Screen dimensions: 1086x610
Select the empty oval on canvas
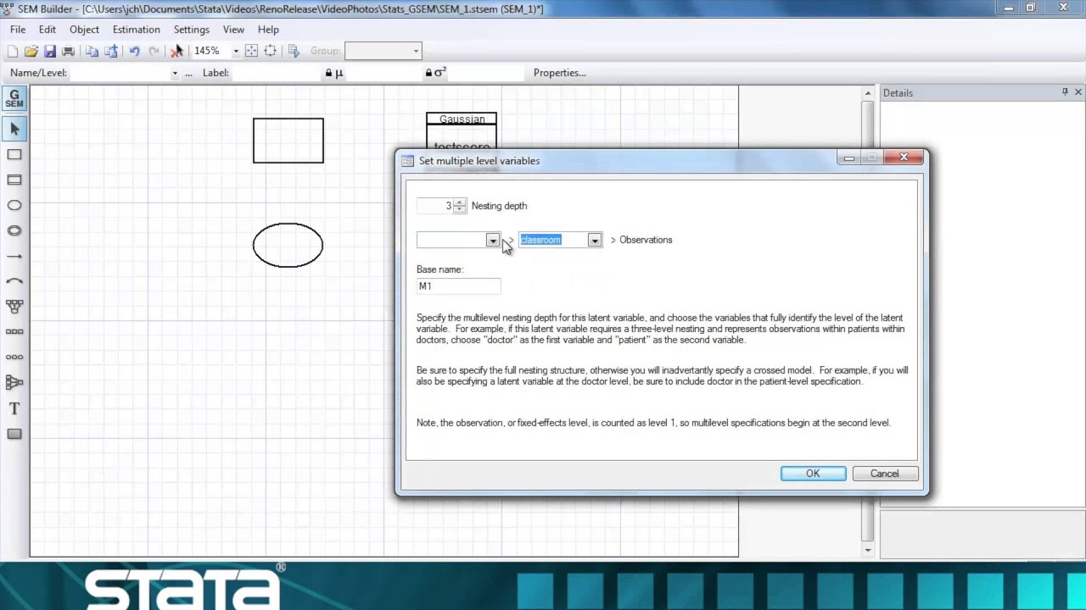pos(288,246)
